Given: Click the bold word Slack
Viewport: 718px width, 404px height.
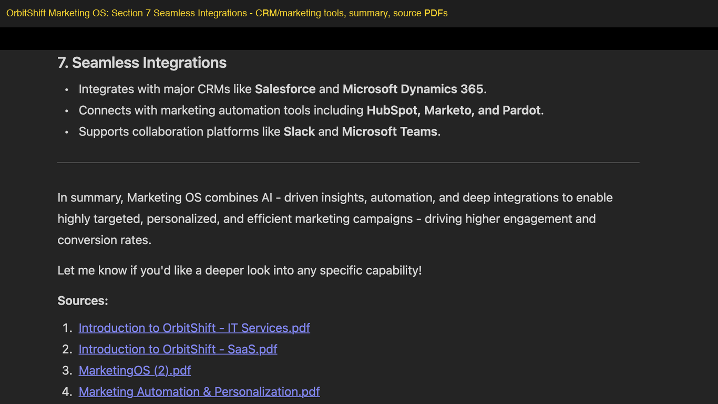Looking at the screenshot, I should (x=299, y=132).
